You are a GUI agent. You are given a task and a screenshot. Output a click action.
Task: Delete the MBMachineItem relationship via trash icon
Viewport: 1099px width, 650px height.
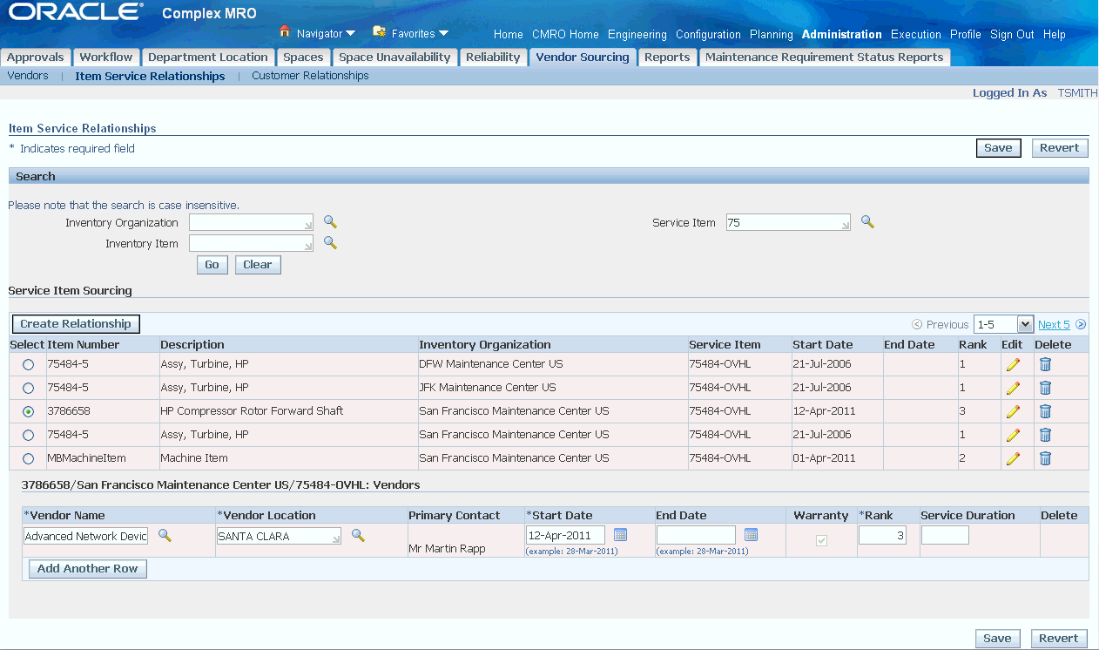(x=1045, y=458)
